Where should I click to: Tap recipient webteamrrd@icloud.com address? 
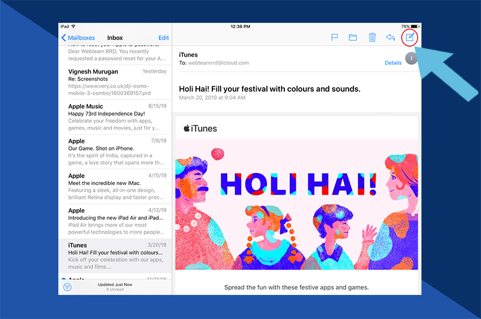pyautogui.click(x=218, y=63)
